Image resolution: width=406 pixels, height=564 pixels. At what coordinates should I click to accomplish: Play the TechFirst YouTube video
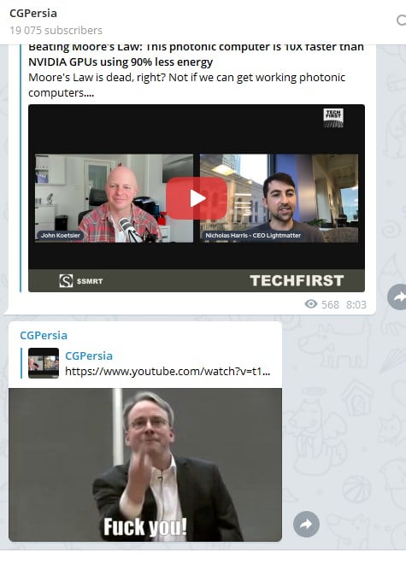(x=197, y=198)
